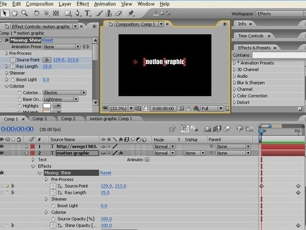Select the Rotation tool
Viewport: 306px width, 230px height.
[x=36, y=13]
